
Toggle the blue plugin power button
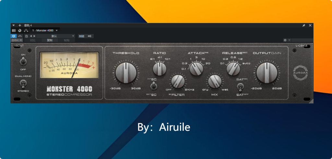point(14,36)
